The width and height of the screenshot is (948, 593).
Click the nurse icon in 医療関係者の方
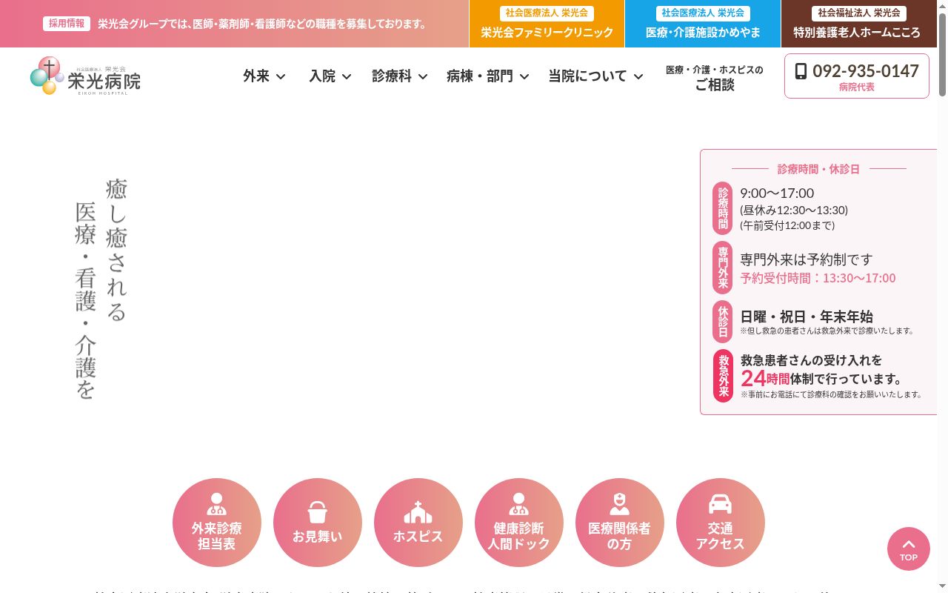coord(619,505)
